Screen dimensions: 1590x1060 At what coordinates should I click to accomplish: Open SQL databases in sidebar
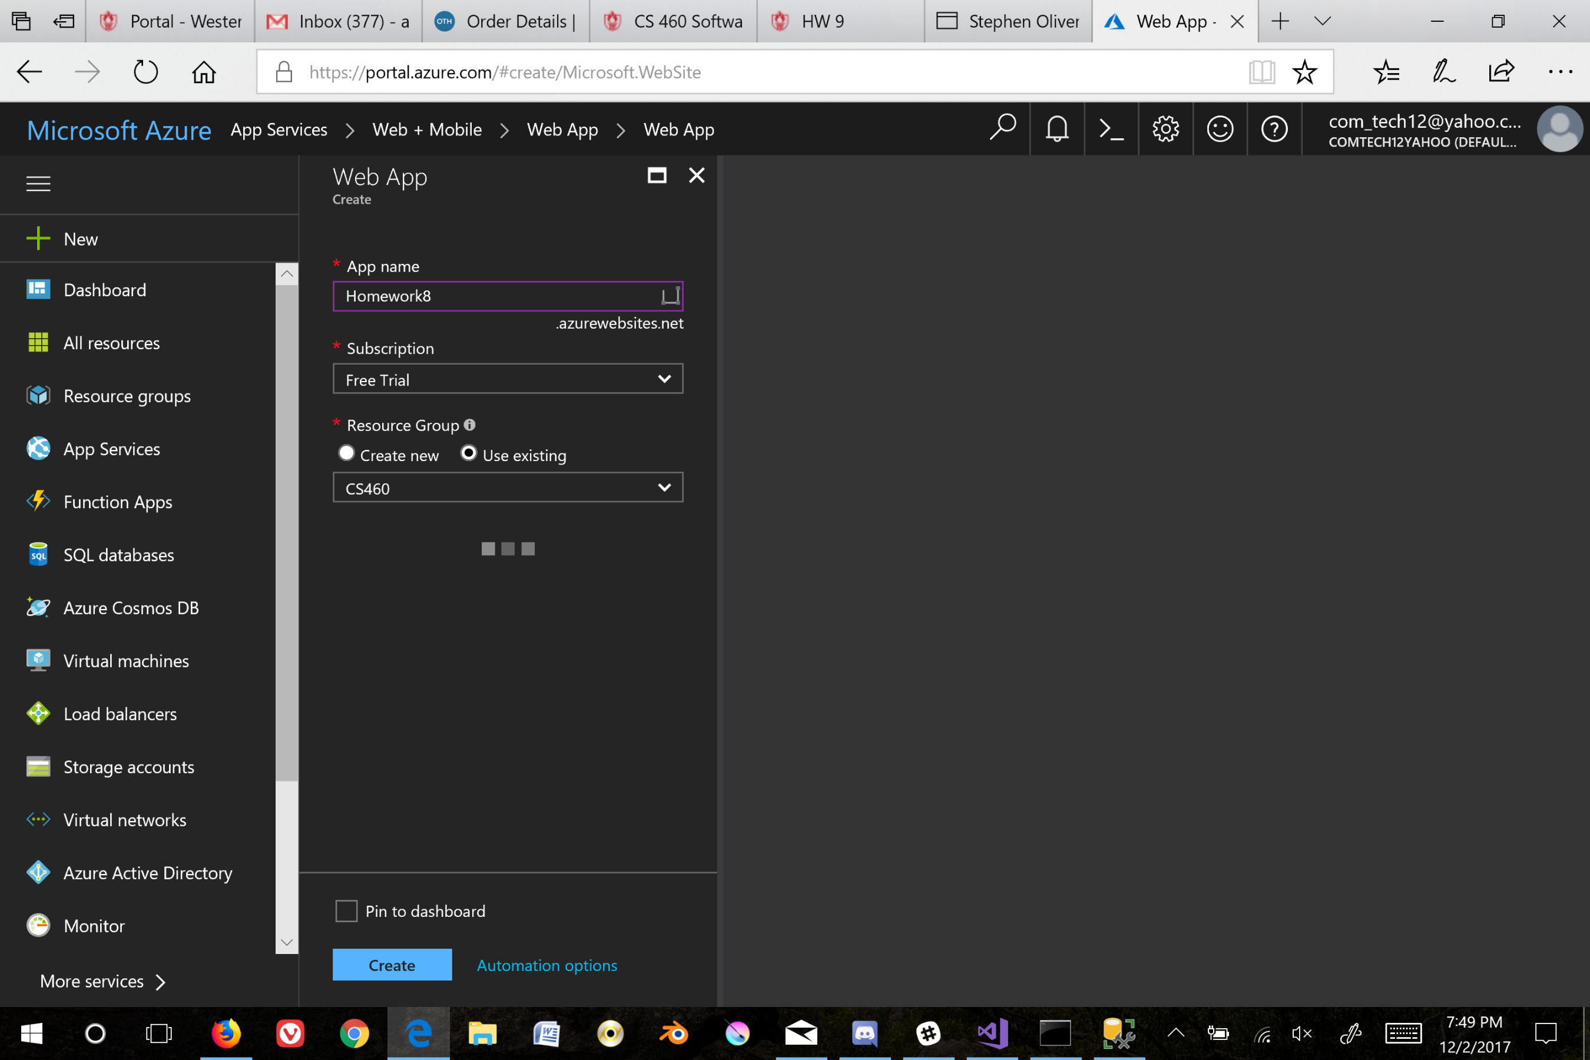(118, 555)
